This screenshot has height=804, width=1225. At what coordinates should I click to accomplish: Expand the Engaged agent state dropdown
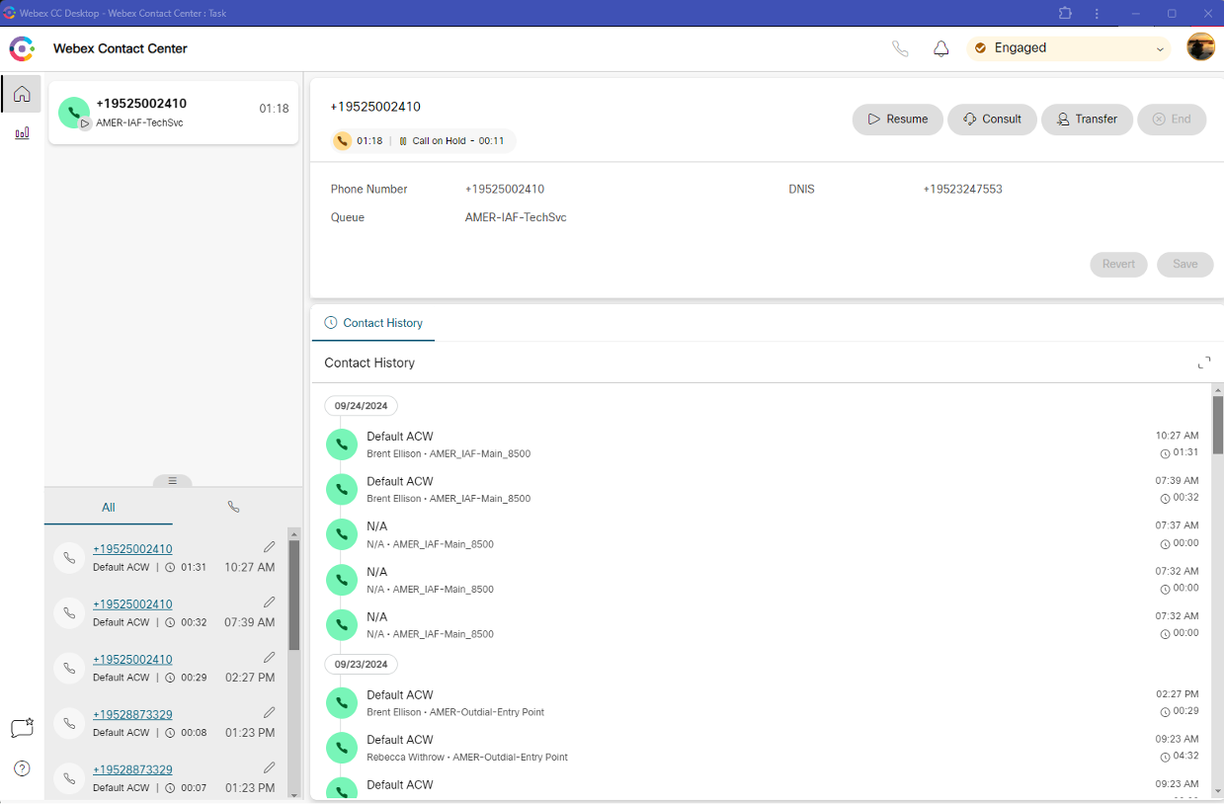(x=1068, y=48)
